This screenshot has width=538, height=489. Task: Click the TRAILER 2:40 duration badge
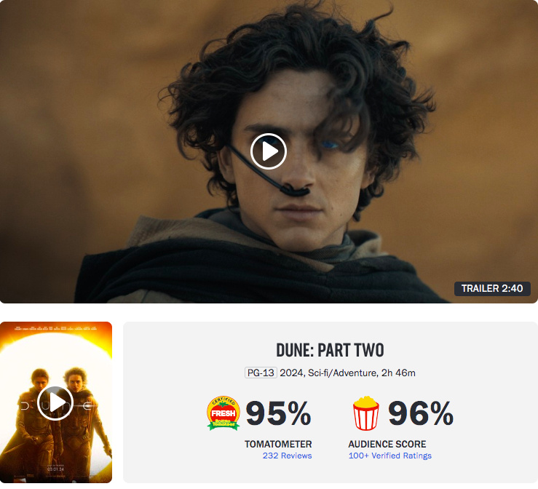492,288
